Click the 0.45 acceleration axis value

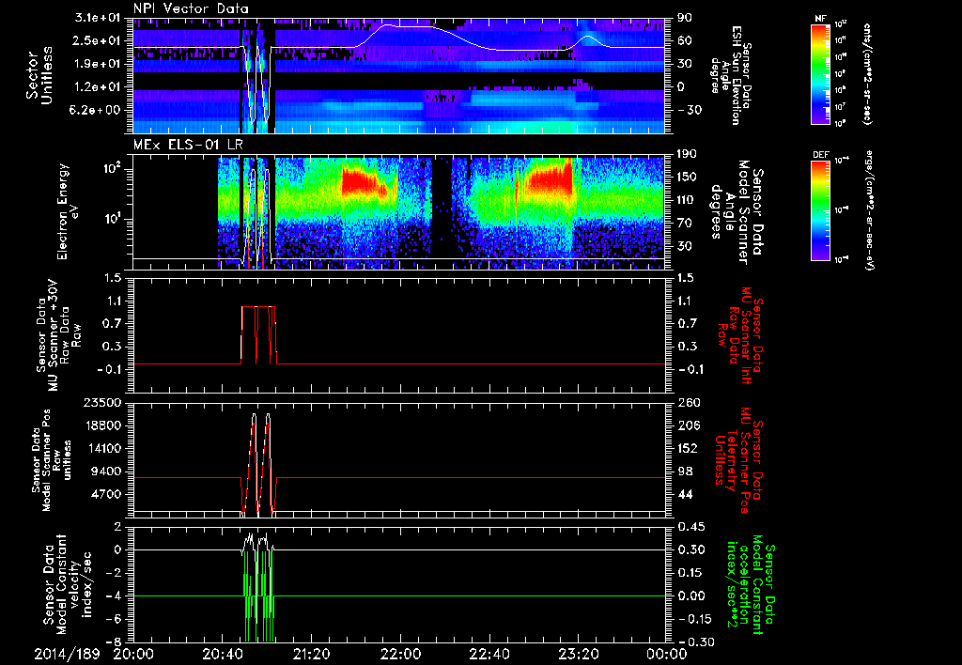pos(690,527)
